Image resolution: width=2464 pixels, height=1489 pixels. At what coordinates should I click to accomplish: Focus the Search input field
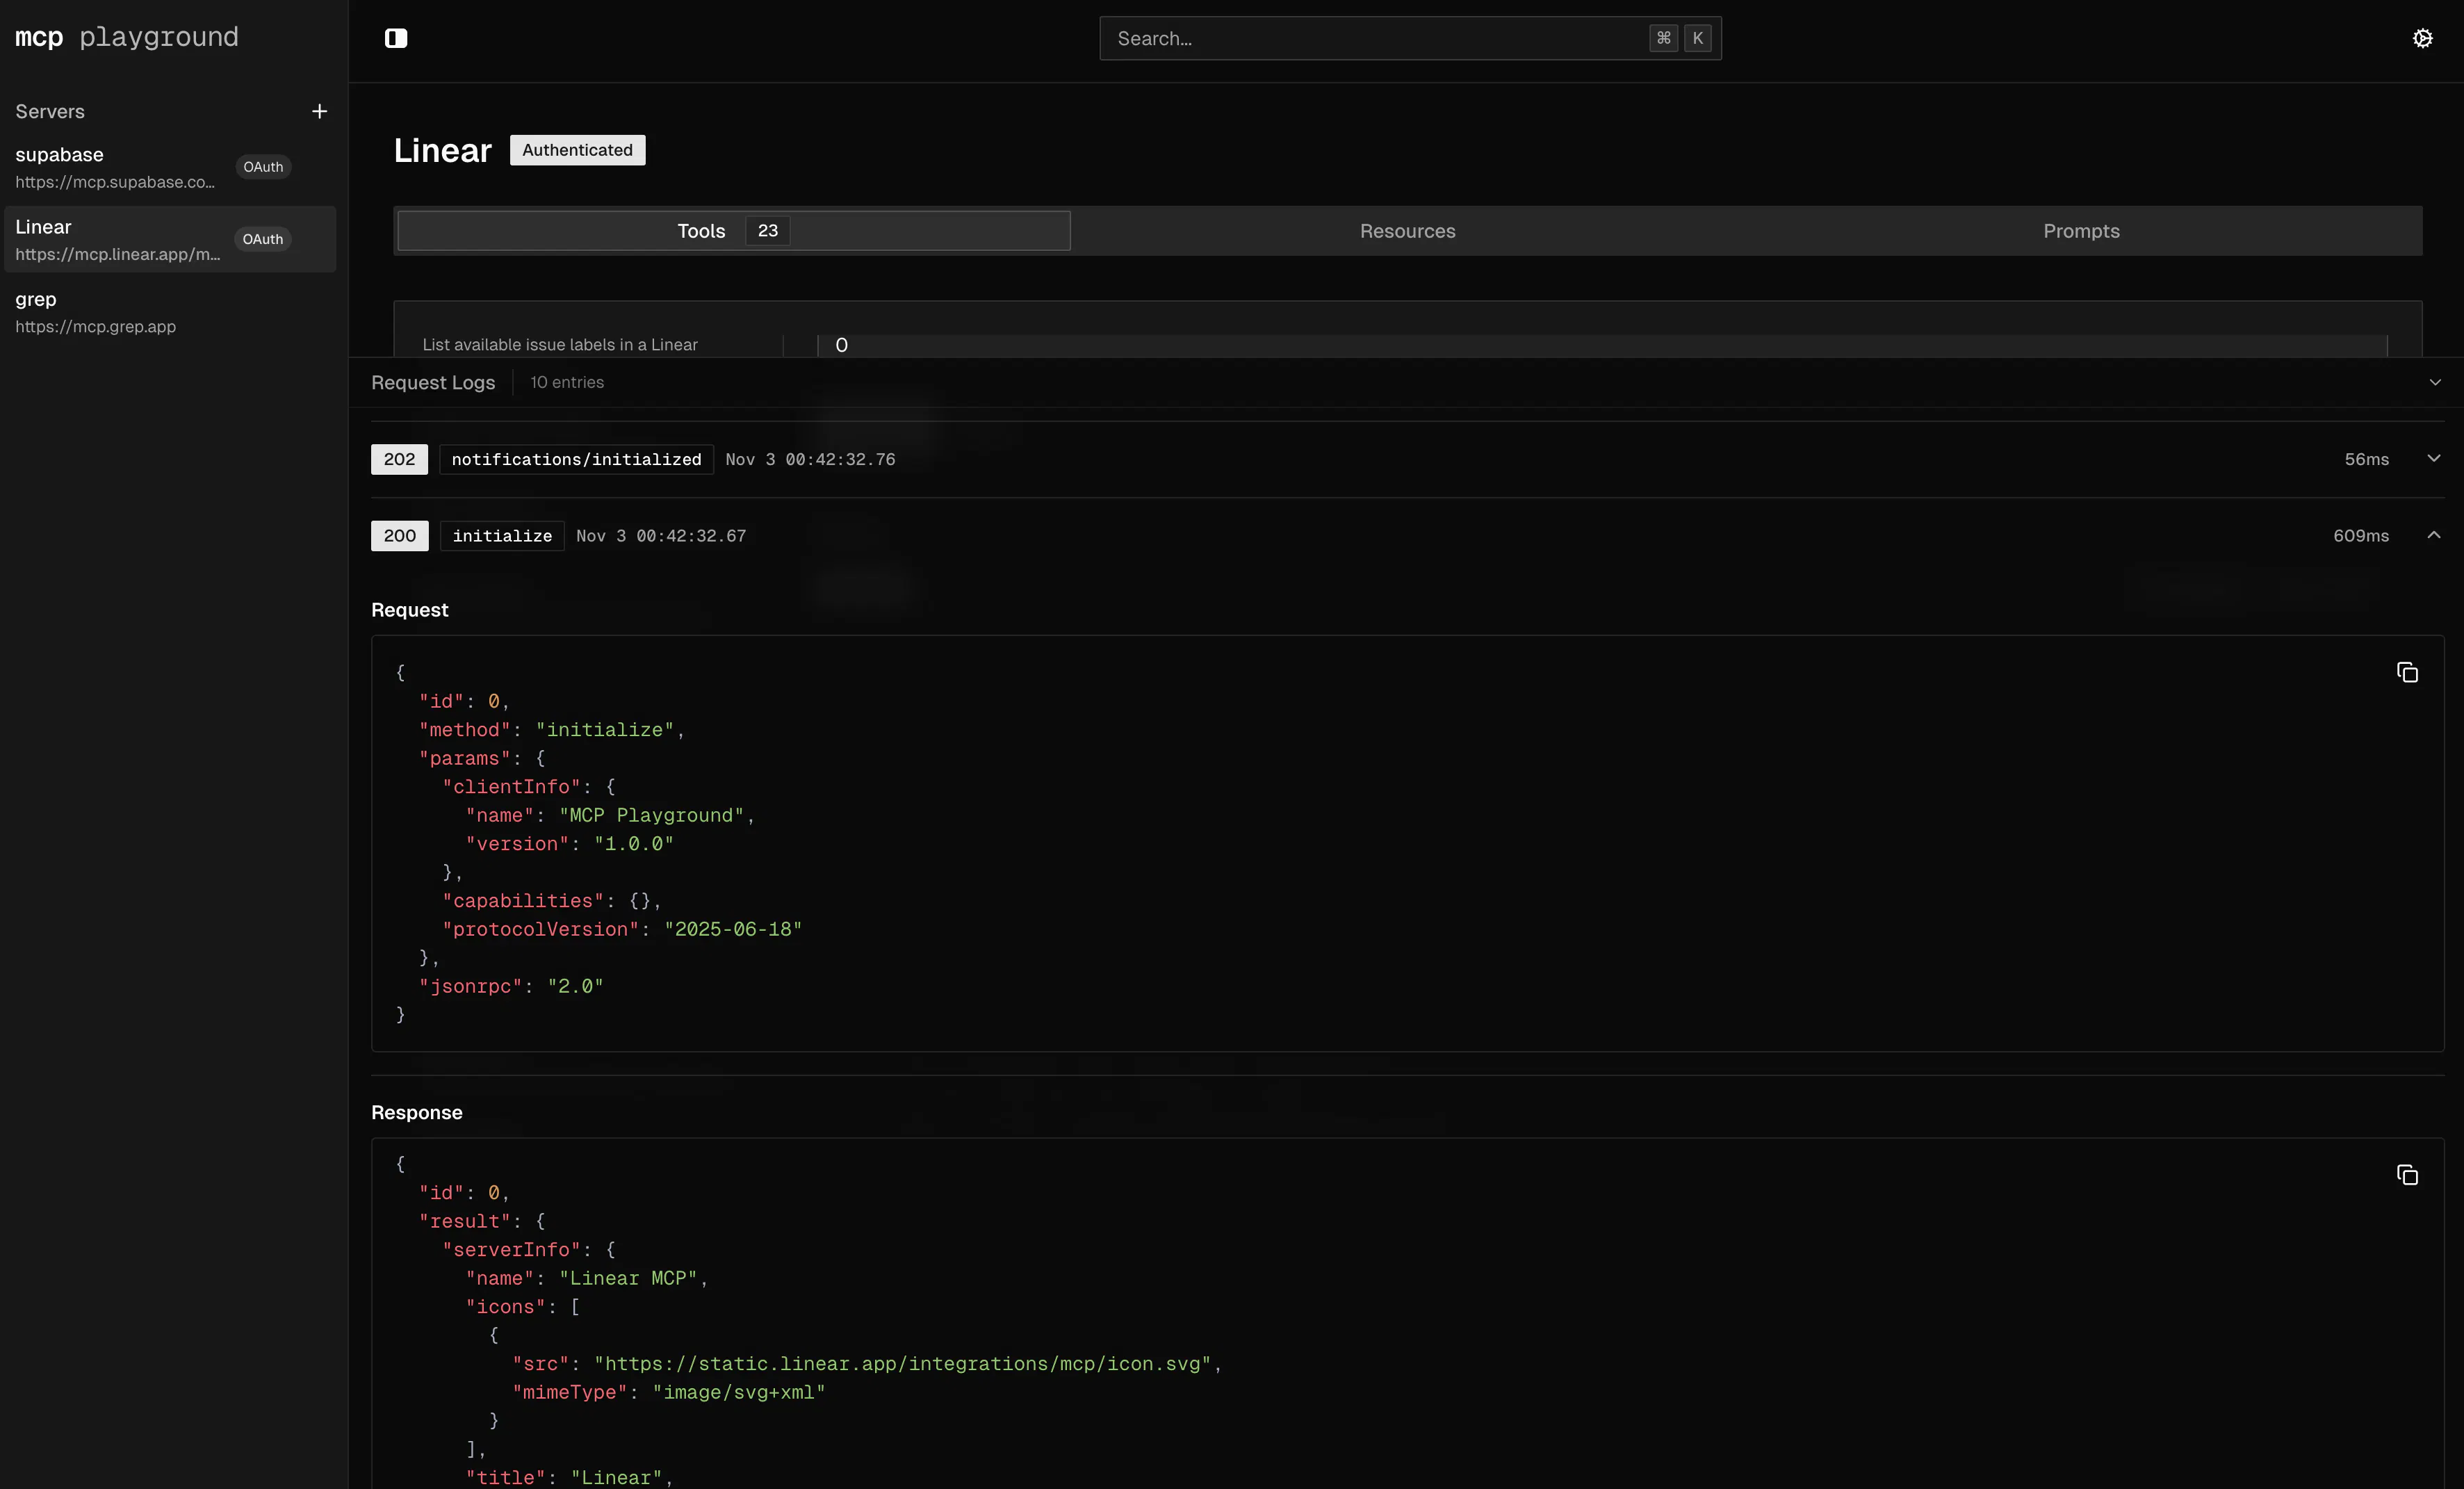1410,38
